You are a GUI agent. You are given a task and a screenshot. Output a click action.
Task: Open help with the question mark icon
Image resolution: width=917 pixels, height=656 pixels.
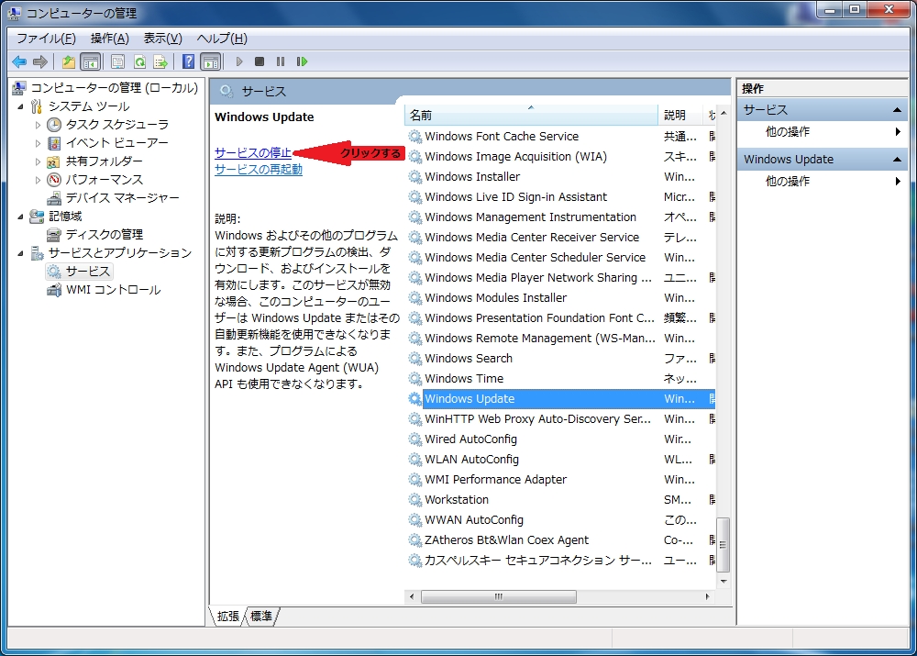point(188,61)
